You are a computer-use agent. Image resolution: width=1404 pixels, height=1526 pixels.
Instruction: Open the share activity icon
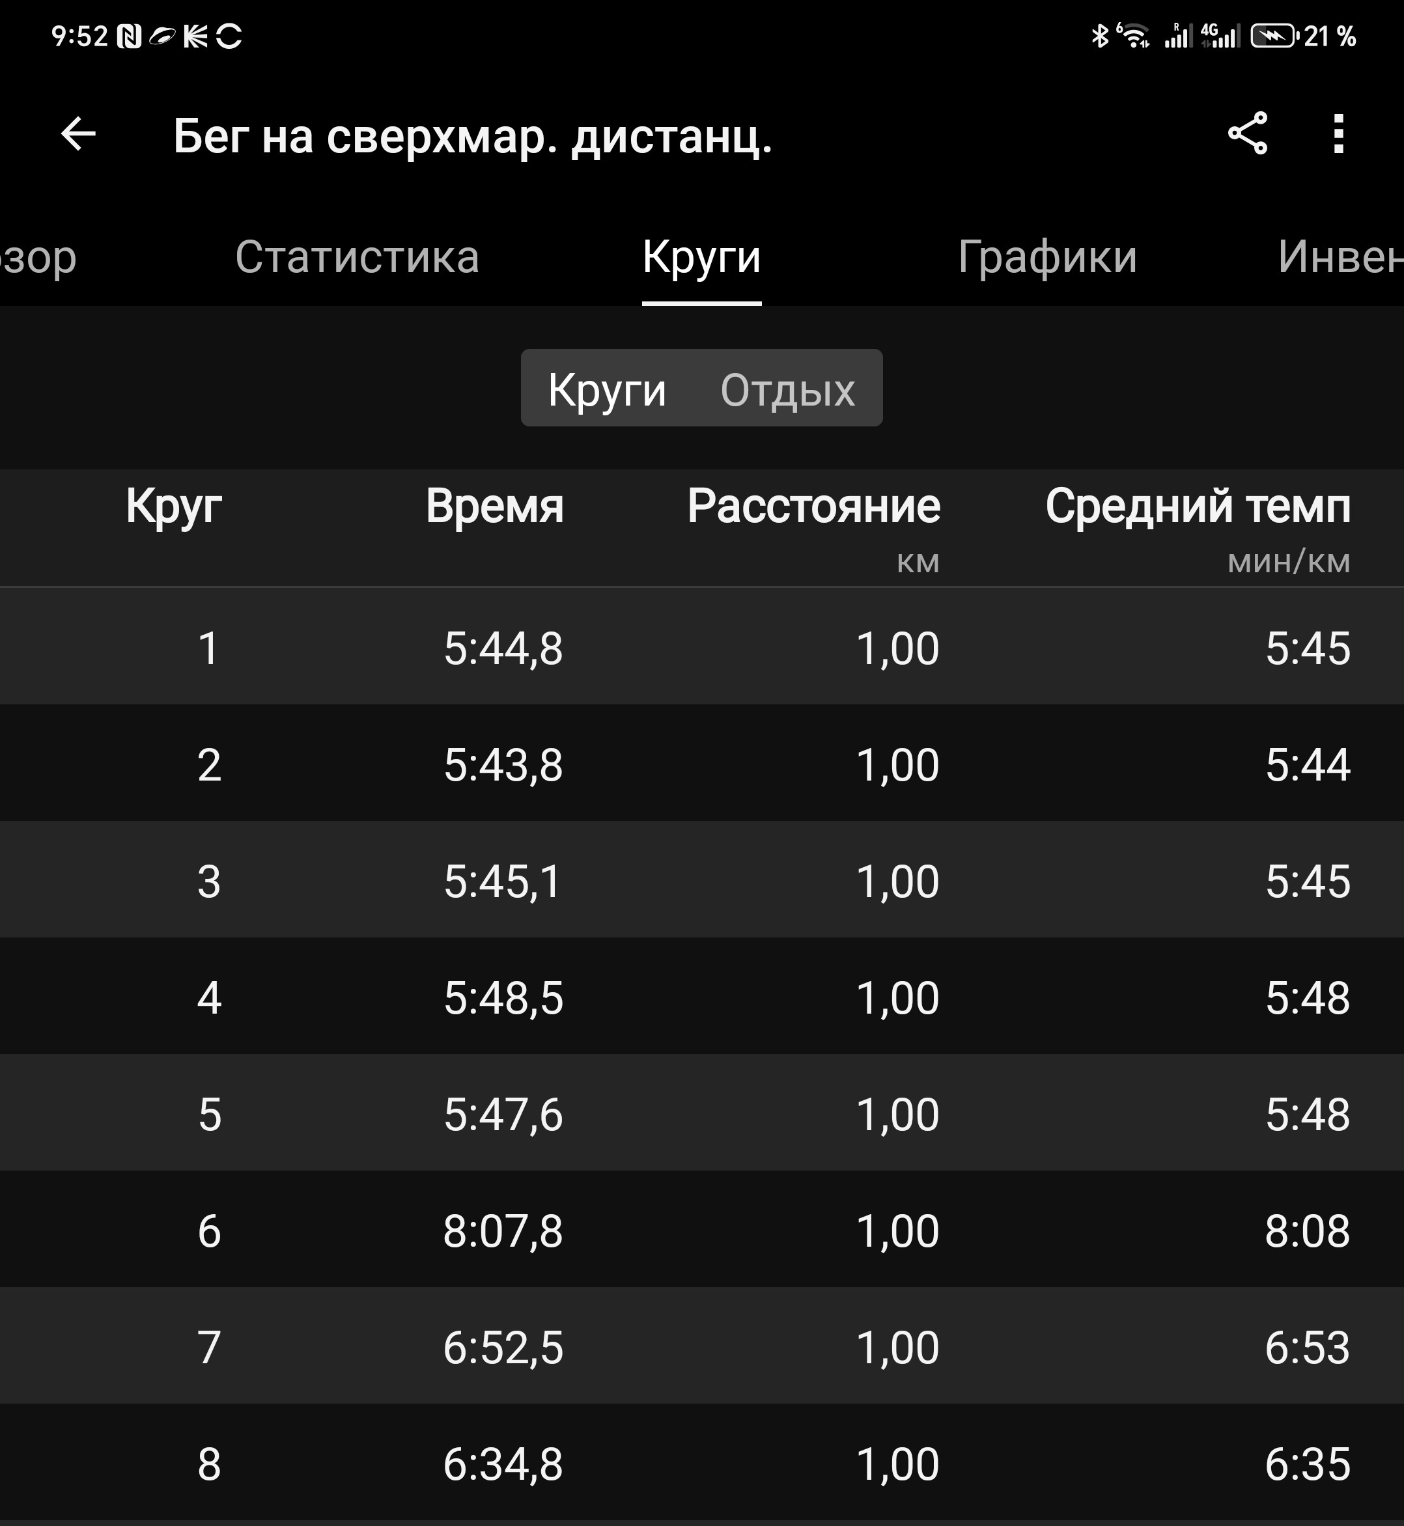tap(1248, 133)
